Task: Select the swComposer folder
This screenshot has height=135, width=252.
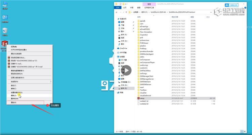Action: (x=145, y=60)
